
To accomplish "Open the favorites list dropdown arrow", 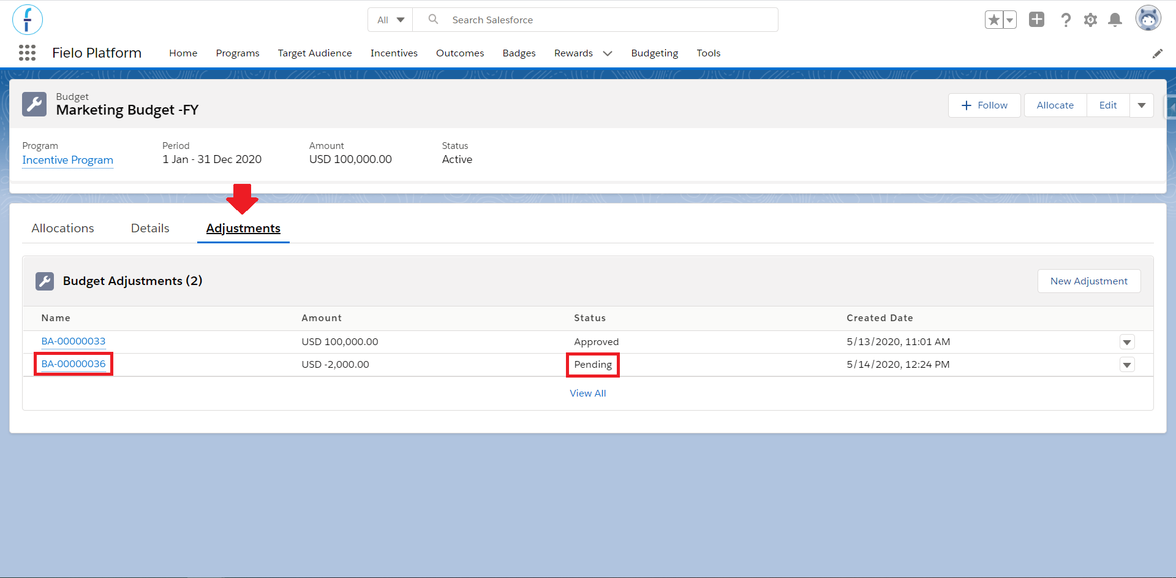I will pyautogui.click(x=1010, y=20).
